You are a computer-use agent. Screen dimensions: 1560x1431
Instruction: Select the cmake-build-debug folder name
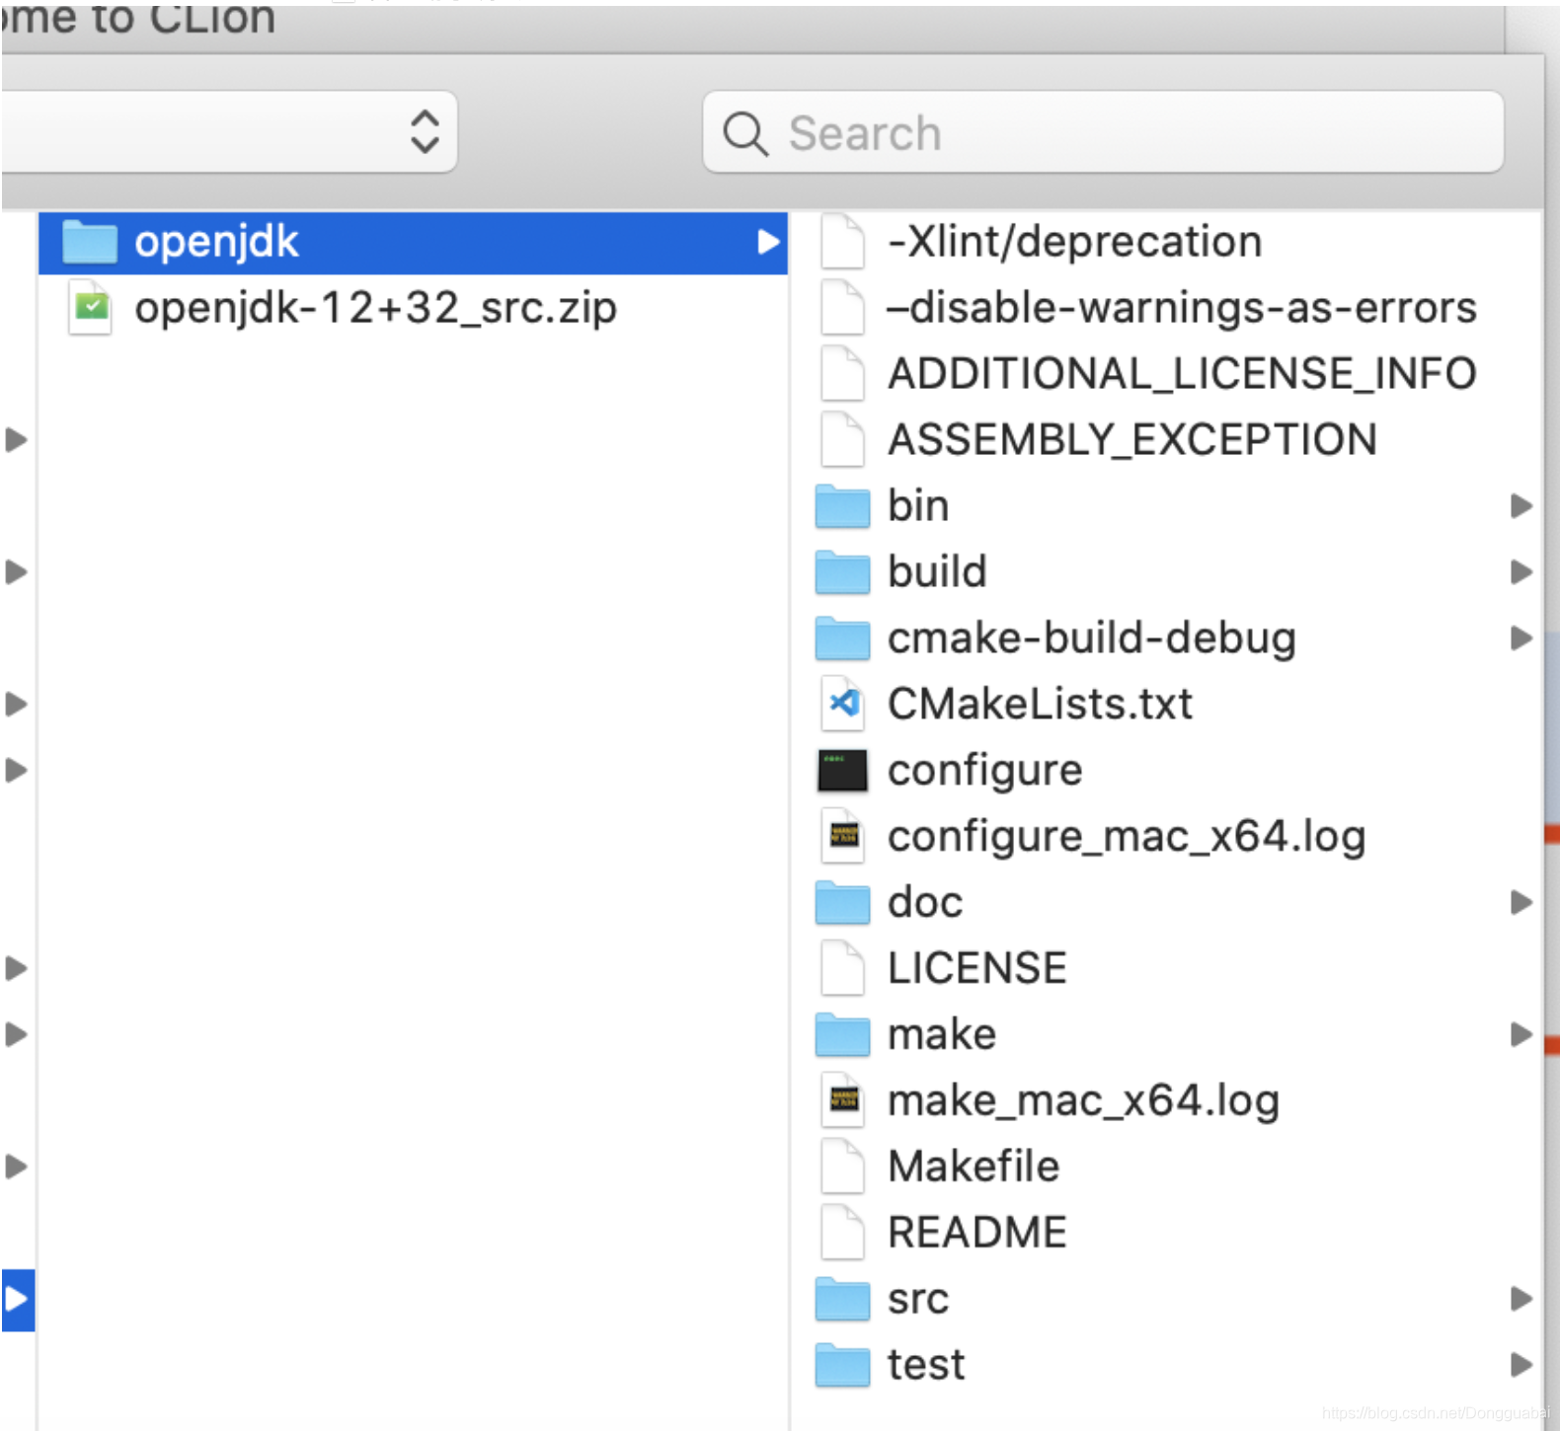coord(1092,639)
